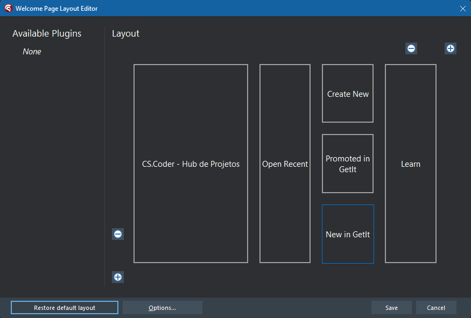Remove a layout column with top minus icon
The height and width of the screenshot is (318, 471).
pyautogui.click(x=411, y=48)
